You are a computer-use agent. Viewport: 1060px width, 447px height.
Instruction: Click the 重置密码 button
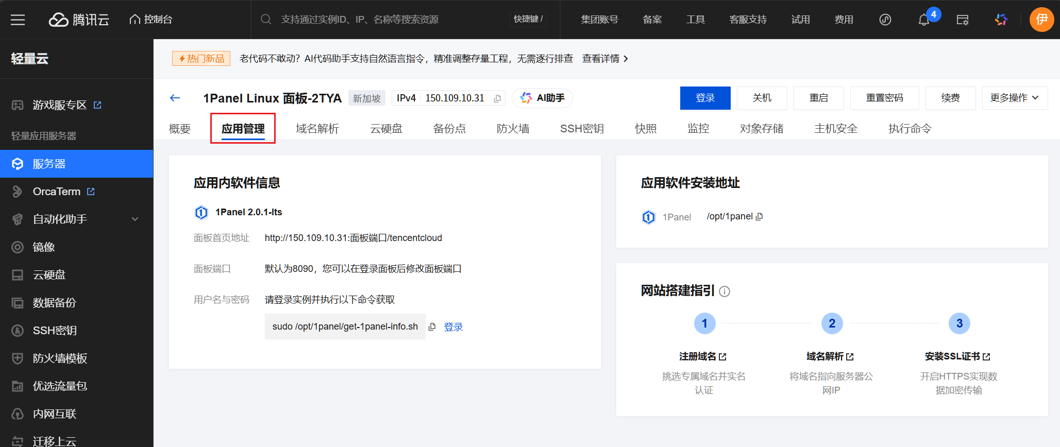pos(884,98)
